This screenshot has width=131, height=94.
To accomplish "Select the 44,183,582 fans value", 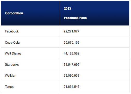I will pyautogui.click(x=71, y=53).
